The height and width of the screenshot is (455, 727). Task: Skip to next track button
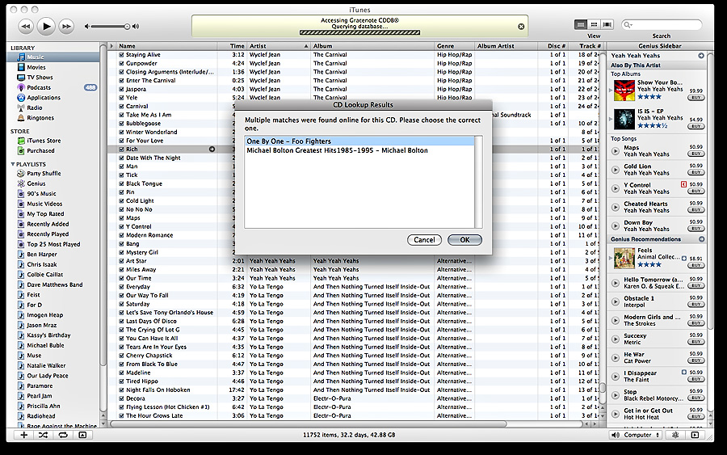coord(66,27)
